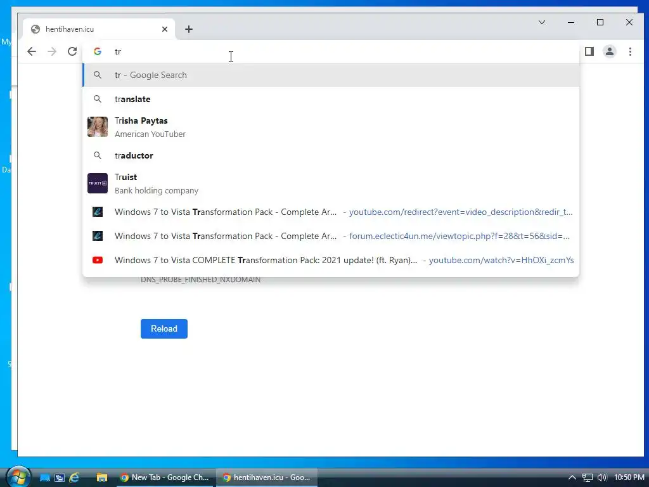This screenshot has height=487, width=649.
Task: Select 'tr - Google Search' suggestion
Action: [x=331, y=75]
